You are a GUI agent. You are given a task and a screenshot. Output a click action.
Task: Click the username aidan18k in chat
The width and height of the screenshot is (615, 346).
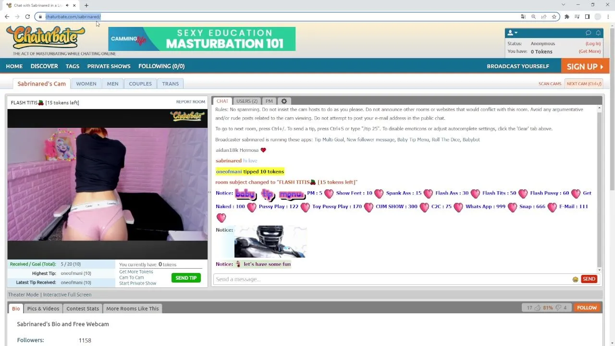pos(227,150)
